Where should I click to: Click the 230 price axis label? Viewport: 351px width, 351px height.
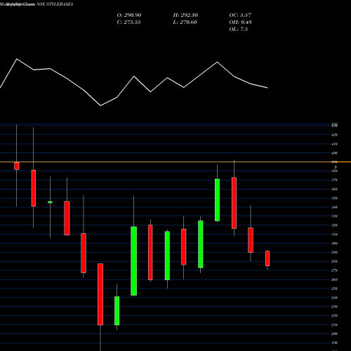[335, 307]
